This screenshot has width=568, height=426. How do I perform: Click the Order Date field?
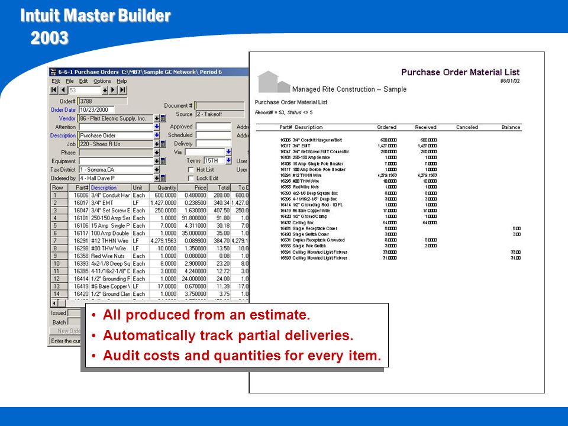click(96, 110)
